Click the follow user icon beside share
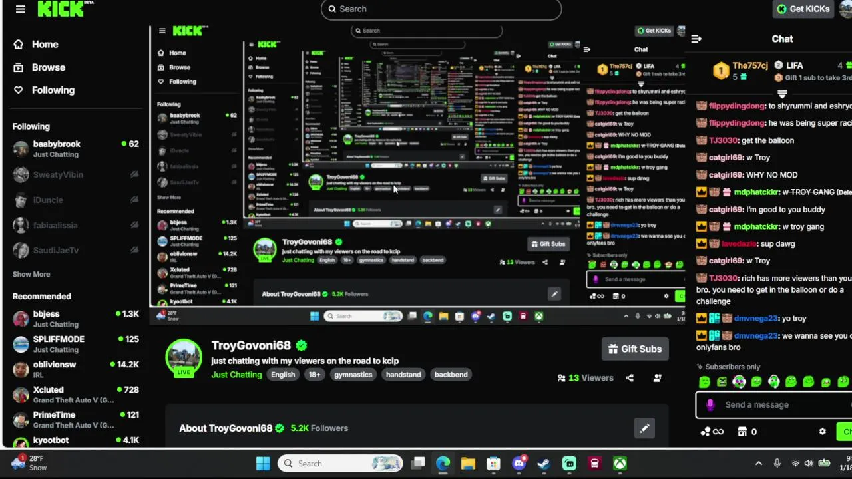Viewport: 852px width, 479px height. [658, 378]
